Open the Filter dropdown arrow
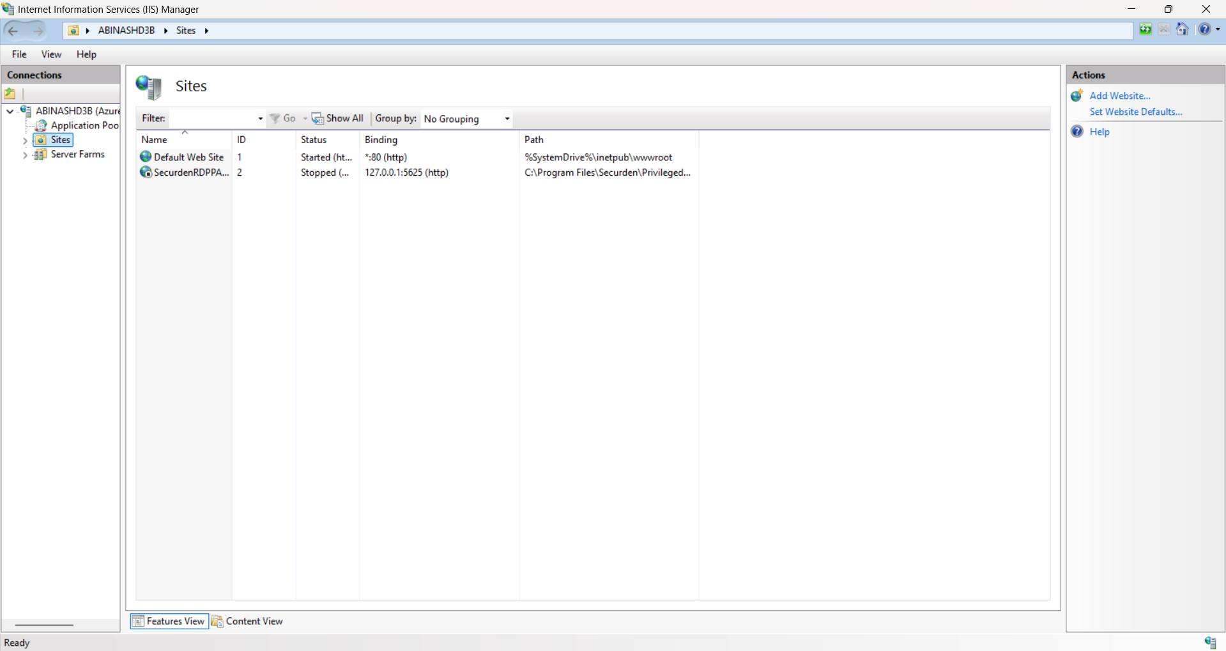The image size is (1226, 651). tap(260, 118)
